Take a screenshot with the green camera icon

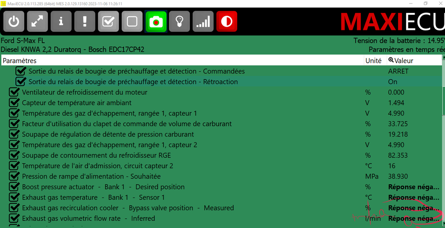tap(156, 21)
